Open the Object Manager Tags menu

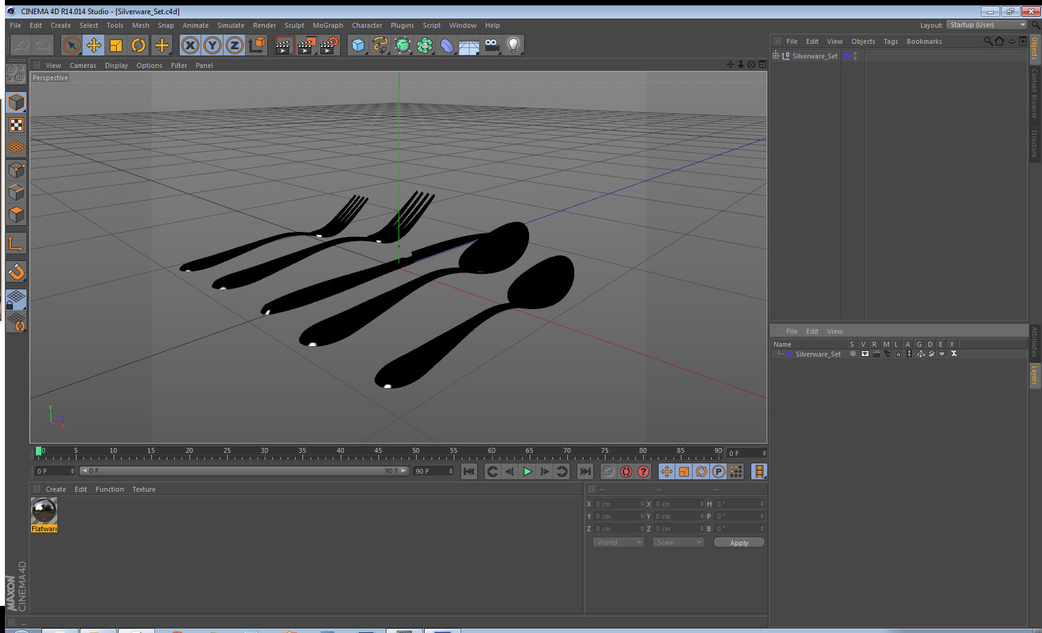pyautogui.click(x=891, y=41)
